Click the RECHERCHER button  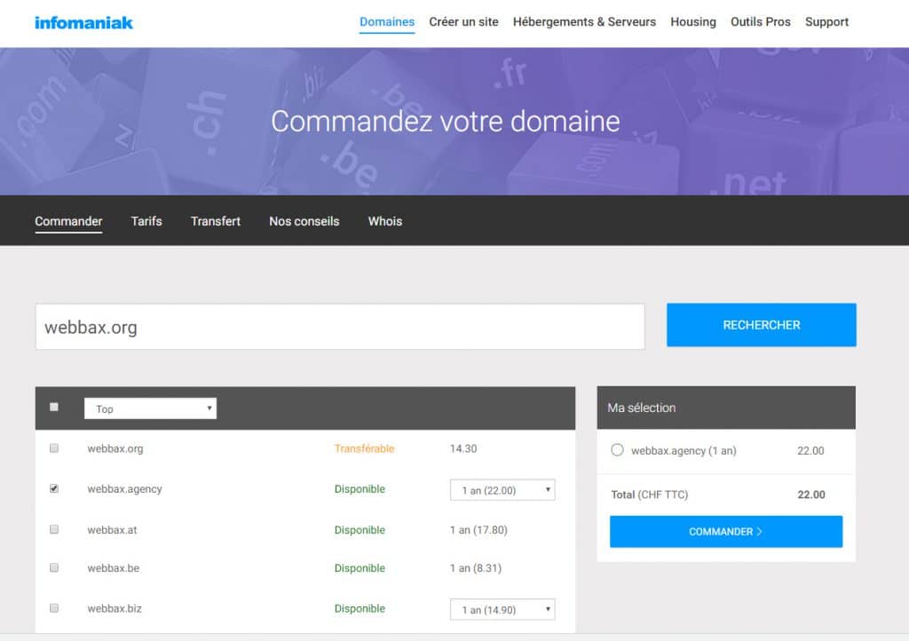(761, 325)
